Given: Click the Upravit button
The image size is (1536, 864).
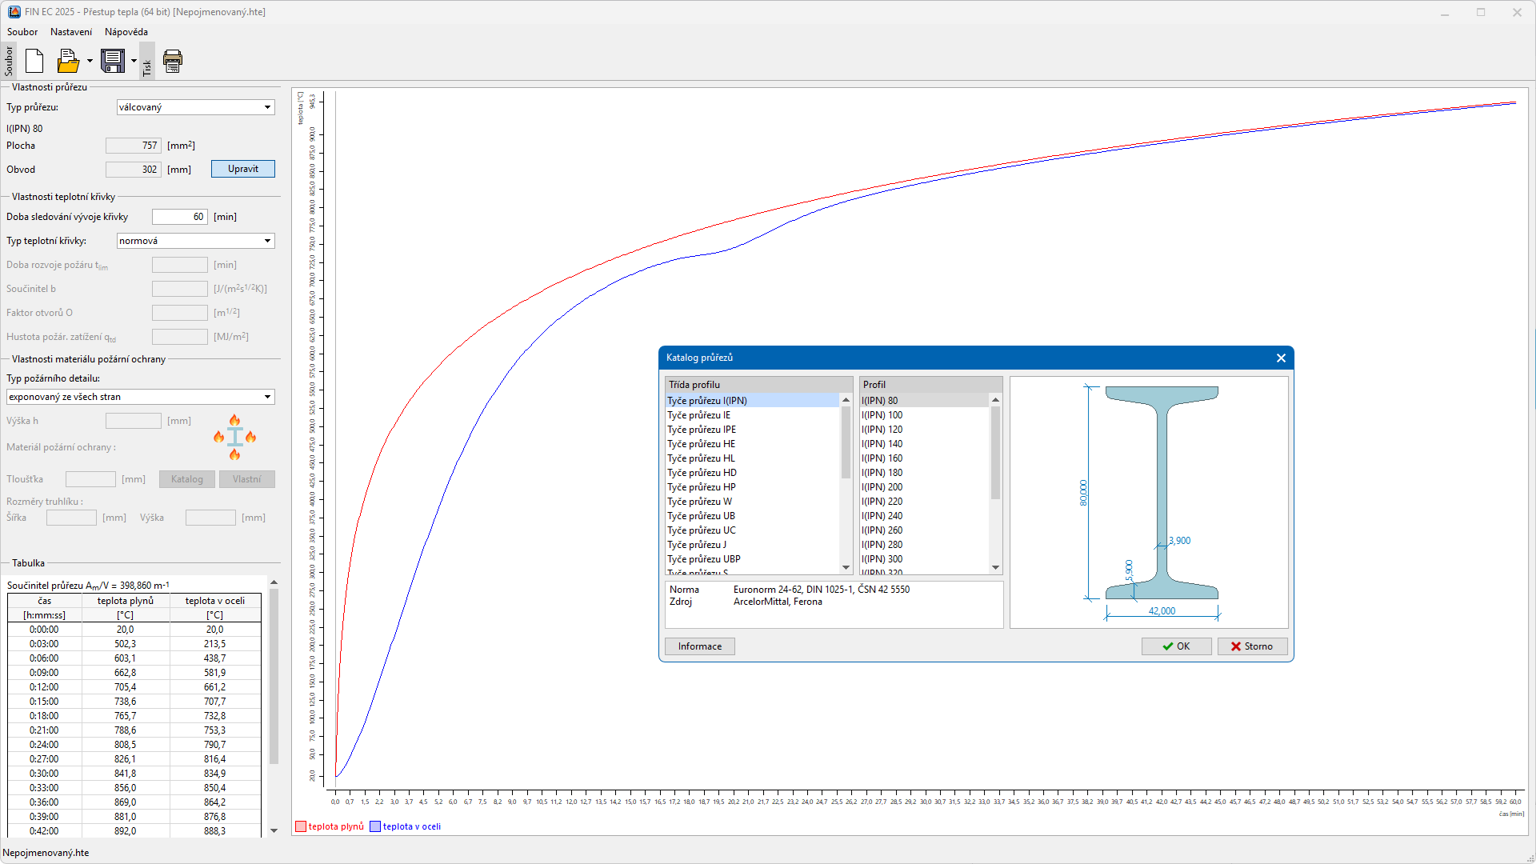Looking at the screenshot, I should pyautogui.click(x=242, y=169).
